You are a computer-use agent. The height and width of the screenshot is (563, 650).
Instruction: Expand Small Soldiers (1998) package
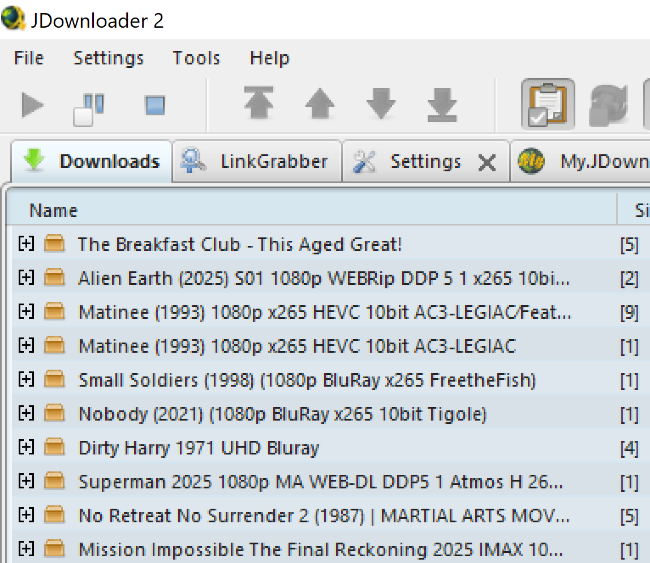tap(26, 379)
